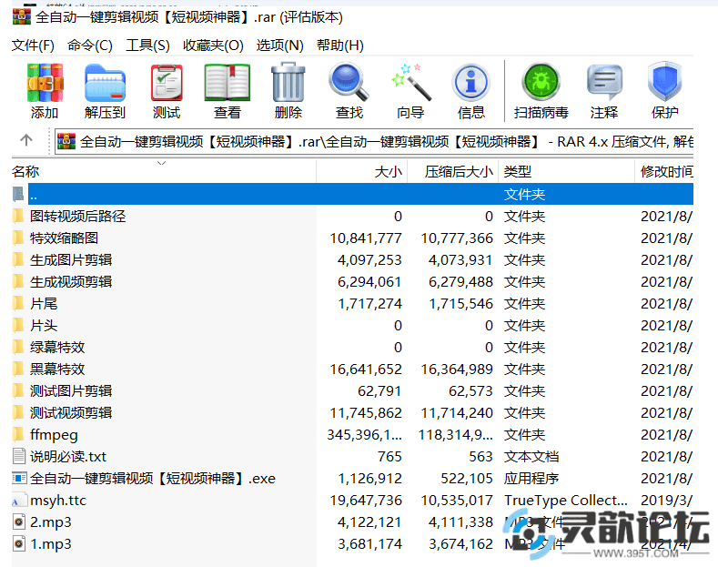Open the 文件(F) menu

pos(33,46)
